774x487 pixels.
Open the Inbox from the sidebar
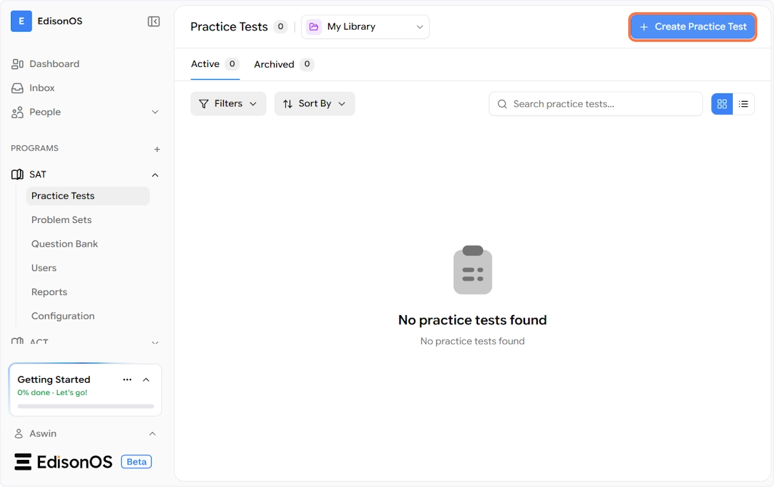(x=42, y=88)
